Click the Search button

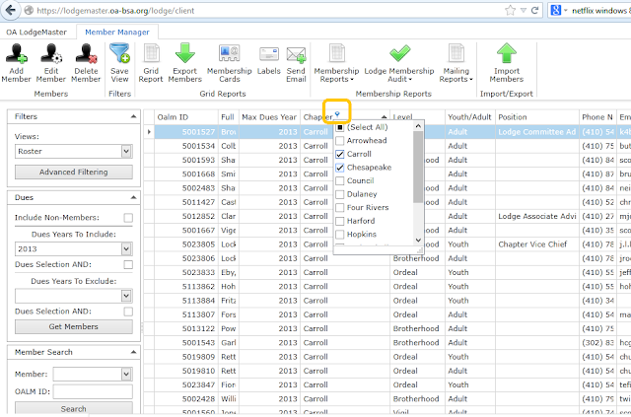point(74,408)
